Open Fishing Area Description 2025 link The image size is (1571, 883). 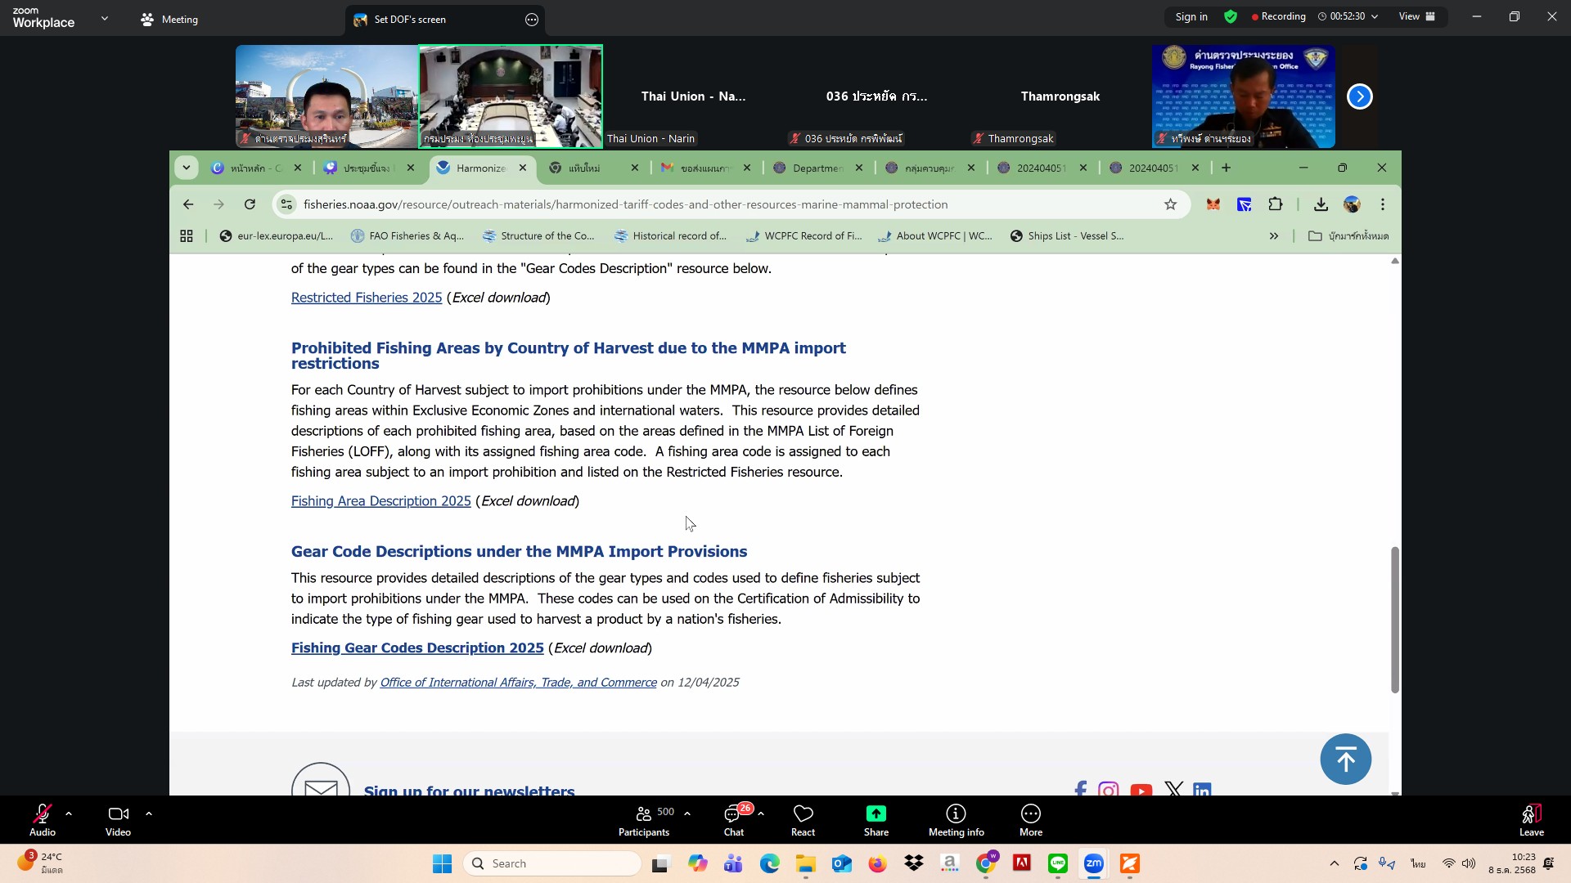point(380,501)
